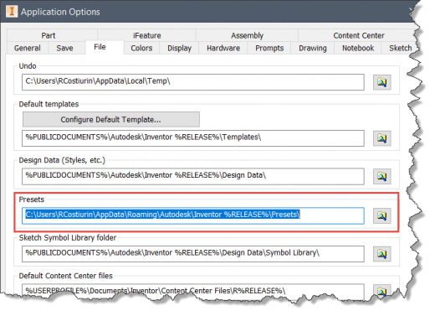Click the Design Data path field
Viewport: 435px width, 316px height.
[x=193, y=176]
